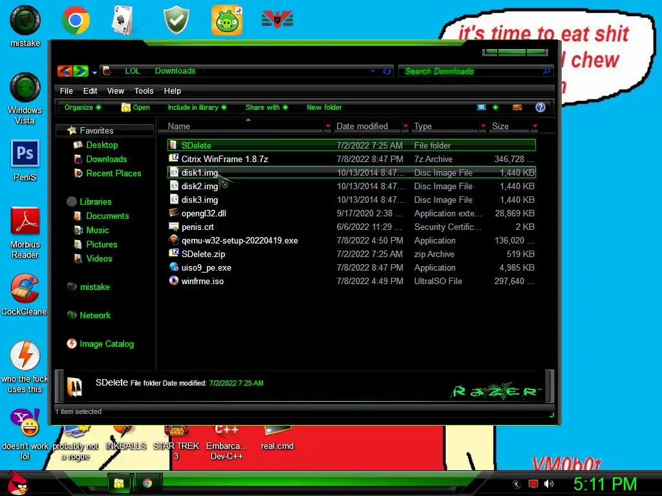The image size is (662, 496).
Task: Select Citrix WinFrame 1.8.7z archive icon
Action: tap(173, 159)
